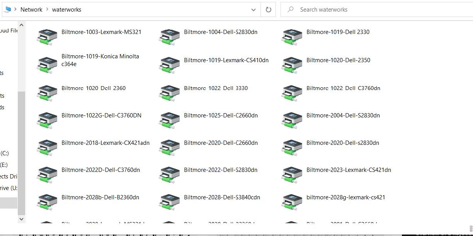
Task: Select the Biltmore-1004-Dell-S2830dn printer icon
Action: coord(169,37)
